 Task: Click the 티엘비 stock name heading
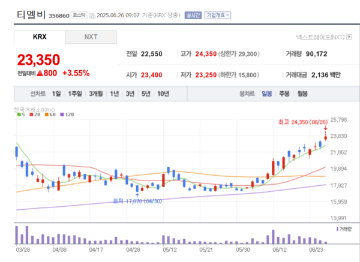pyautogui.click(x=31, y=14)
